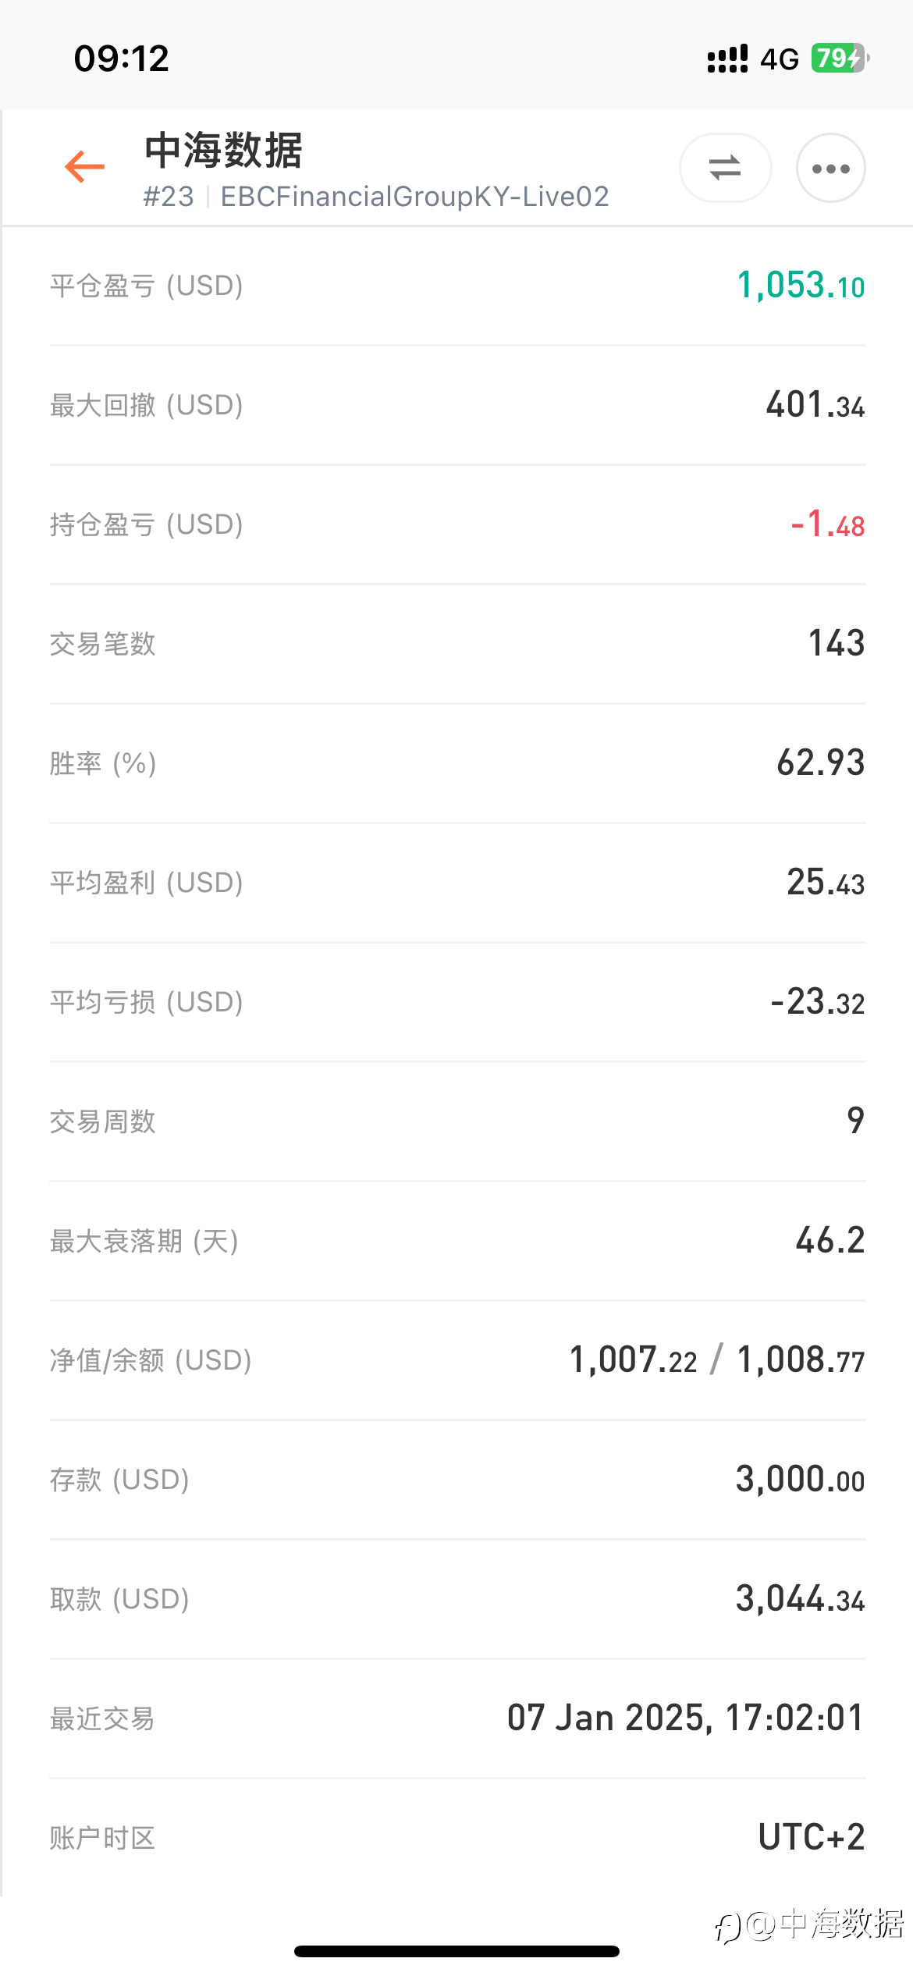Tap the 取款 (USD) 3,044.34 row
The height and width of the screenshot is (1976, 913).
click(x=457, y=1599)
